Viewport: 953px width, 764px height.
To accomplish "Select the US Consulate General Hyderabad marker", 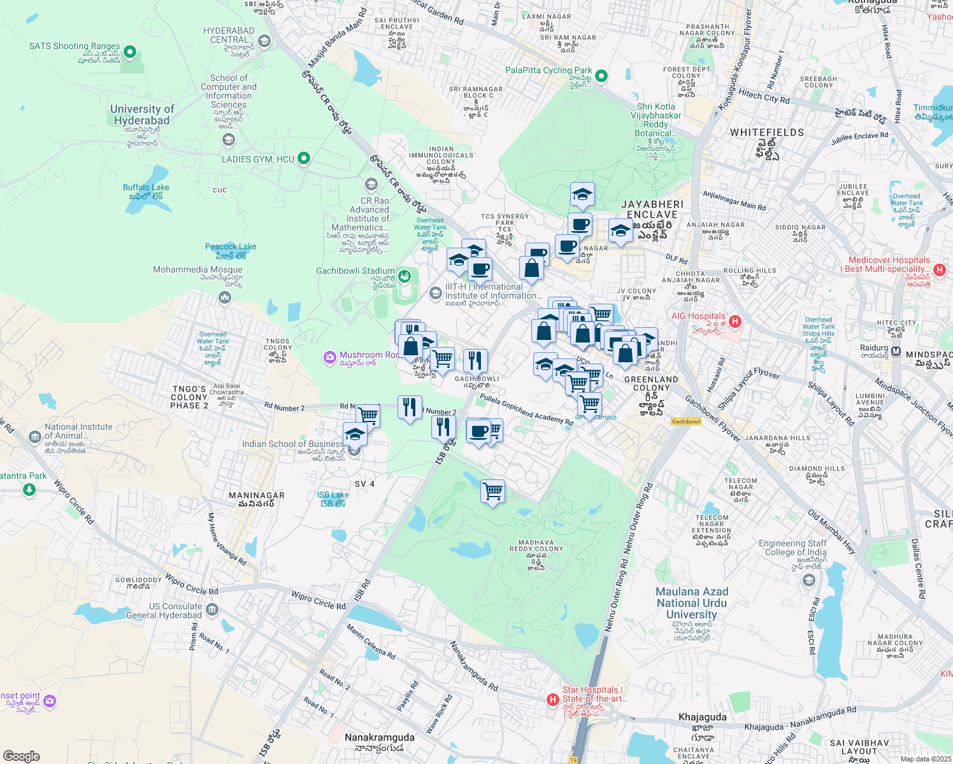I will tap(212, 610).
